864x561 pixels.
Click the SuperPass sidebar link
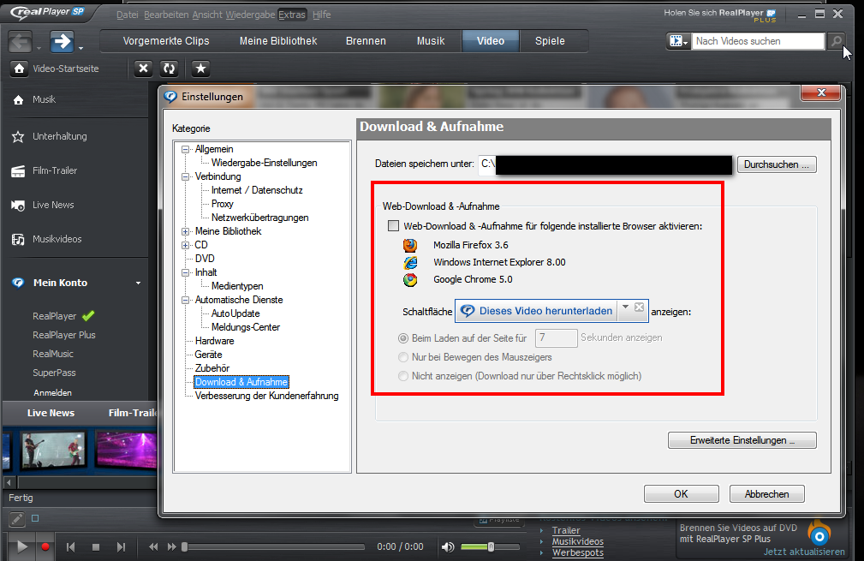[54, 373]
